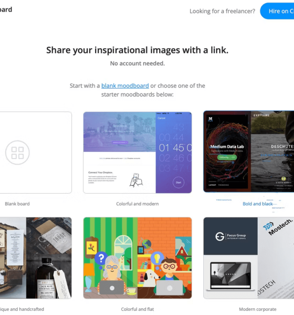
Task: Select the Bold and black moodboard thumbnail
Action: pyautogui.click(x=248, y=152)
